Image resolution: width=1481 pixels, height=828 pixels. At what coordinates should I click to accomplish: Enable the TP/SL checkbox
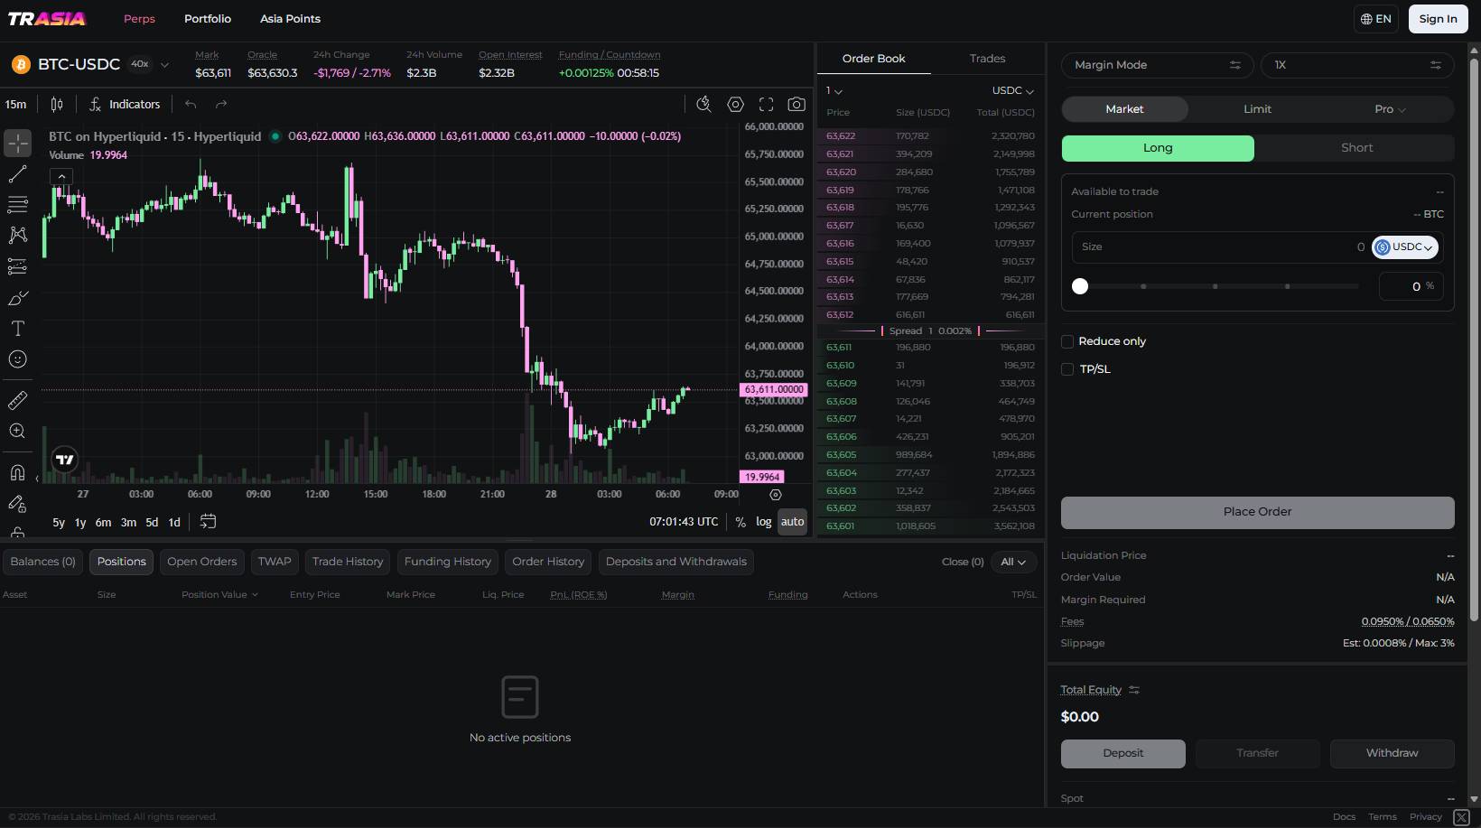click(1067, 369)
